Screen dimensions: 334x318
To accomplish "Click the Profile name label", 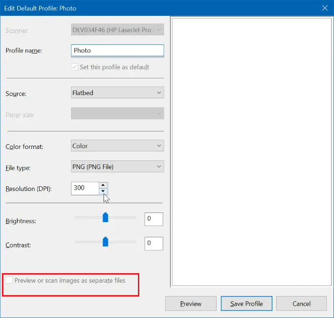I will click(24, 51).
